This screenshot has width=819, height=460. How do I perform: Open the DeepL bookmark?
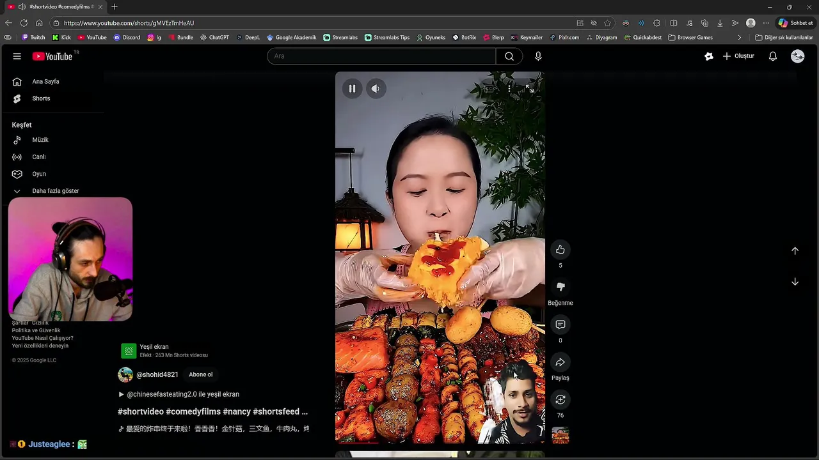pyautogui.click(x=248, y=38)
